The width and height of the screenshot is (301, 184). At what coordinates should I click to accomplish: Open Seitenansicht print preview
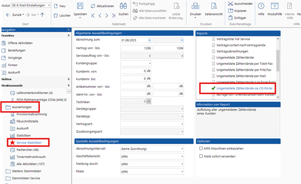pos(214,6)
